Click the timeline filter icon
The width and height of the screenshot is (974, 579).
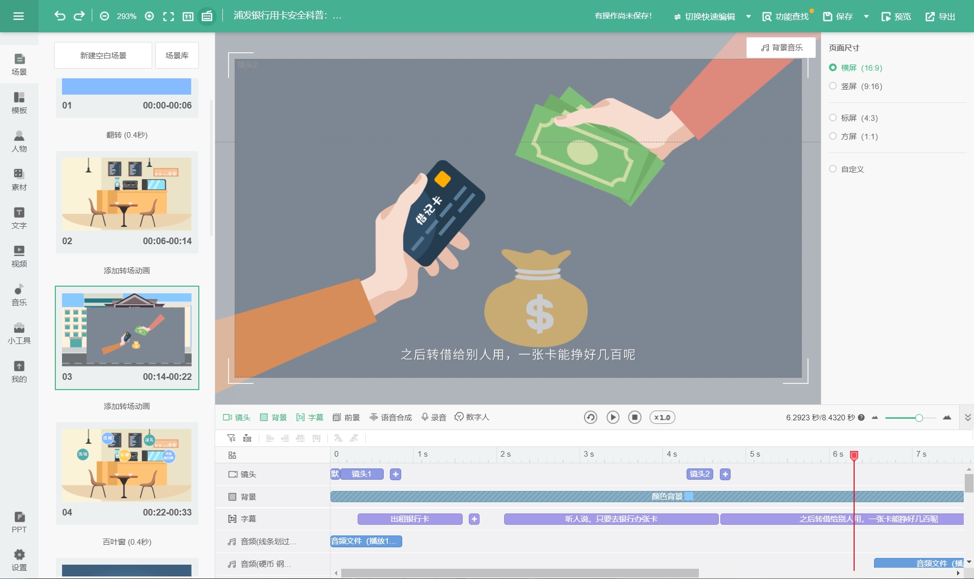click(x=232, y=438)
